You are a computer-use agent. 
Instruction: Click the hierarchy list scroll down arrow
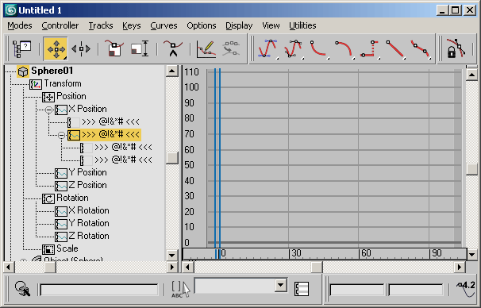[171, 255]
